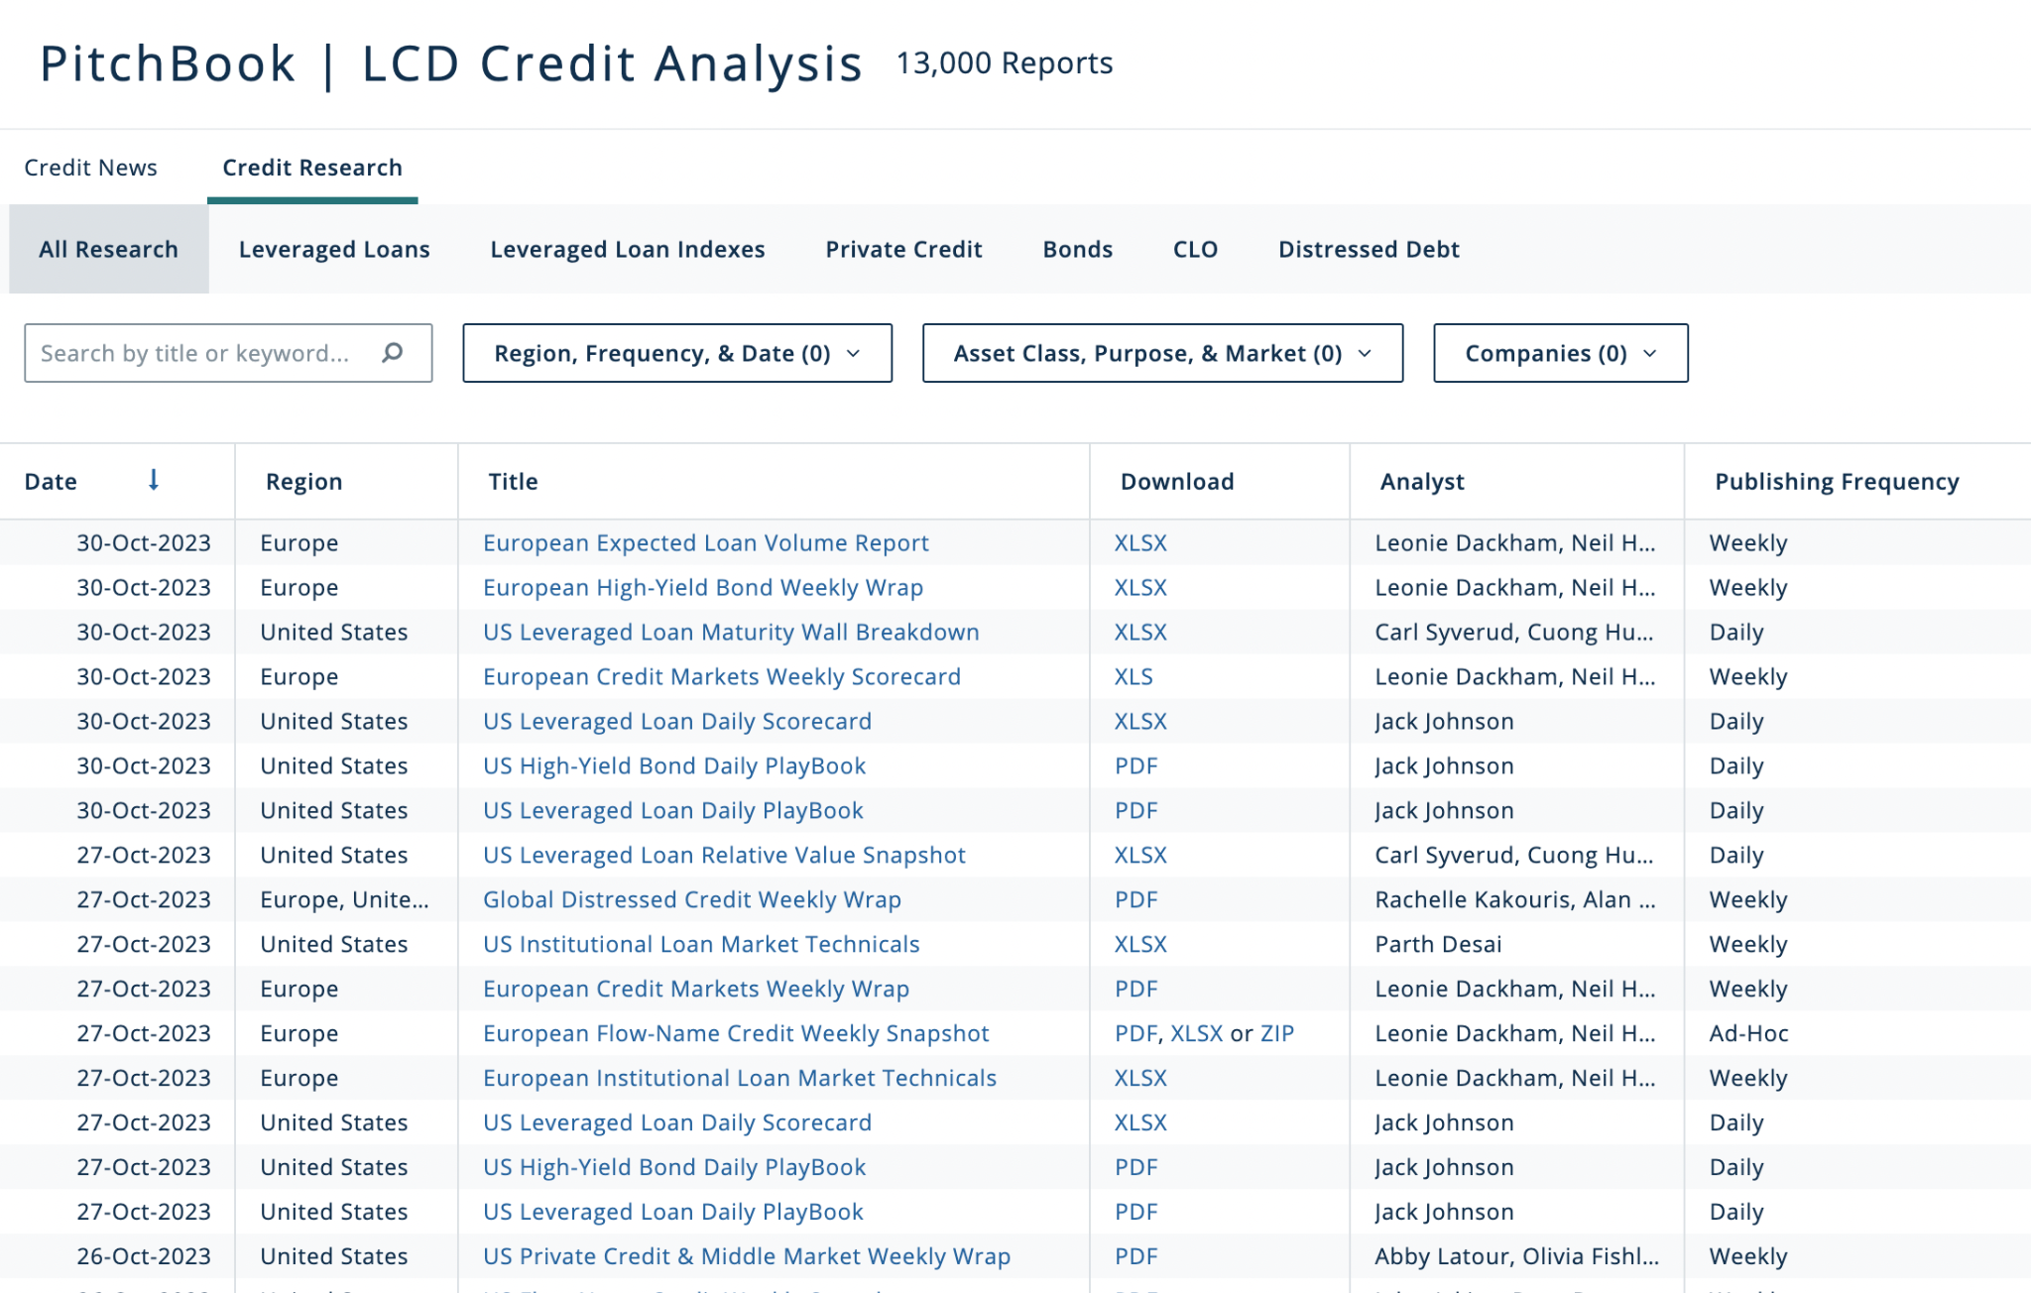Select the Credit Research tab
The width and height of the screenshot is (2031, 1293).
click(312, 168)
